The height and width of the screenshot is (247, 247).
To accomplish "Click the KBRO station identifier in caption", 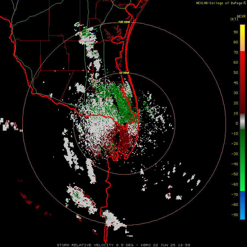I will tap(146, 245).
